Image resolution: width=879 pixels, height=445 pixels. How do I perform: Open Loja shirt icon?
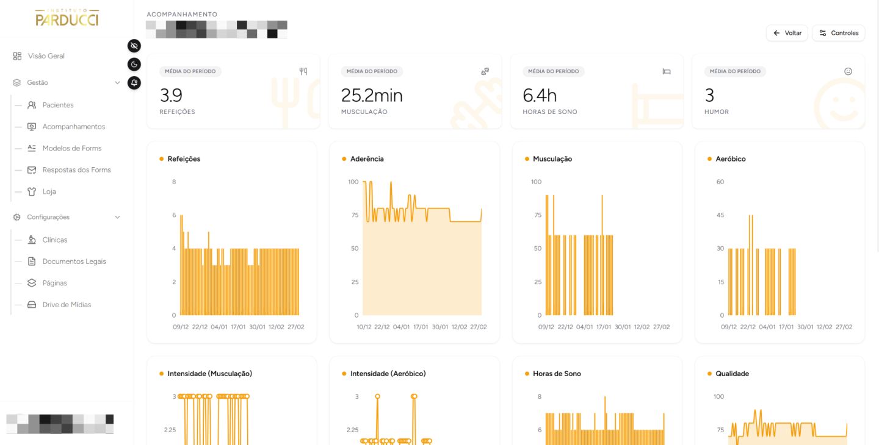click(x=32, y=191)
